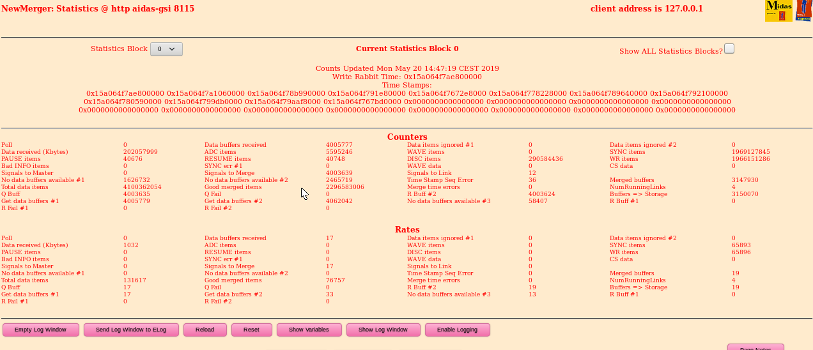Click the WR items count 1966151286
Viewport: 813px width, 350px height.
tap(751, 159)
